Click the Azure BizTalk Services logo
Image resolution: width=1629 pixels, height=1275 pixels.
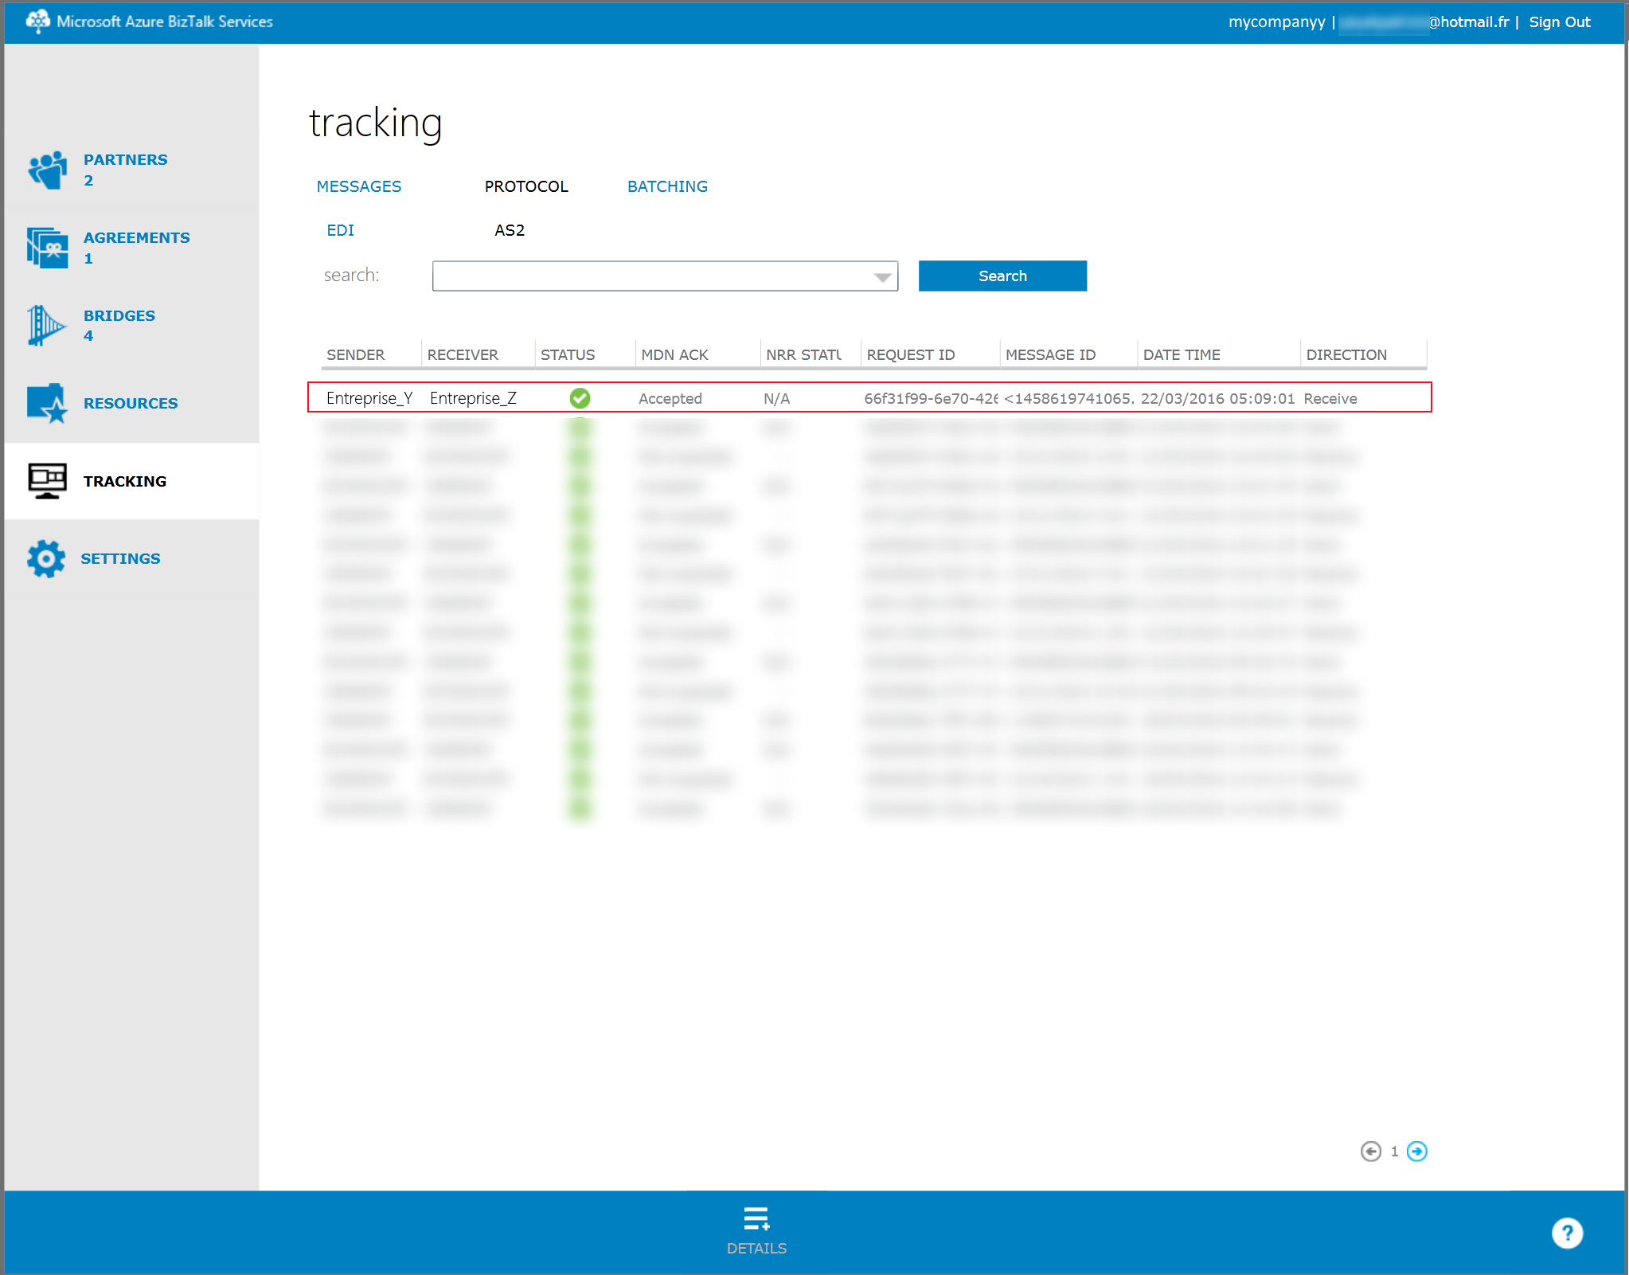click(x=37, y=22)
